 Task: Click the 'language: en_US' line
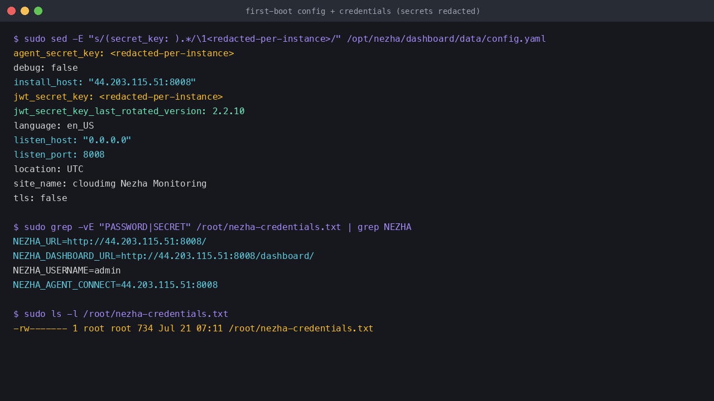click(54, 126)
